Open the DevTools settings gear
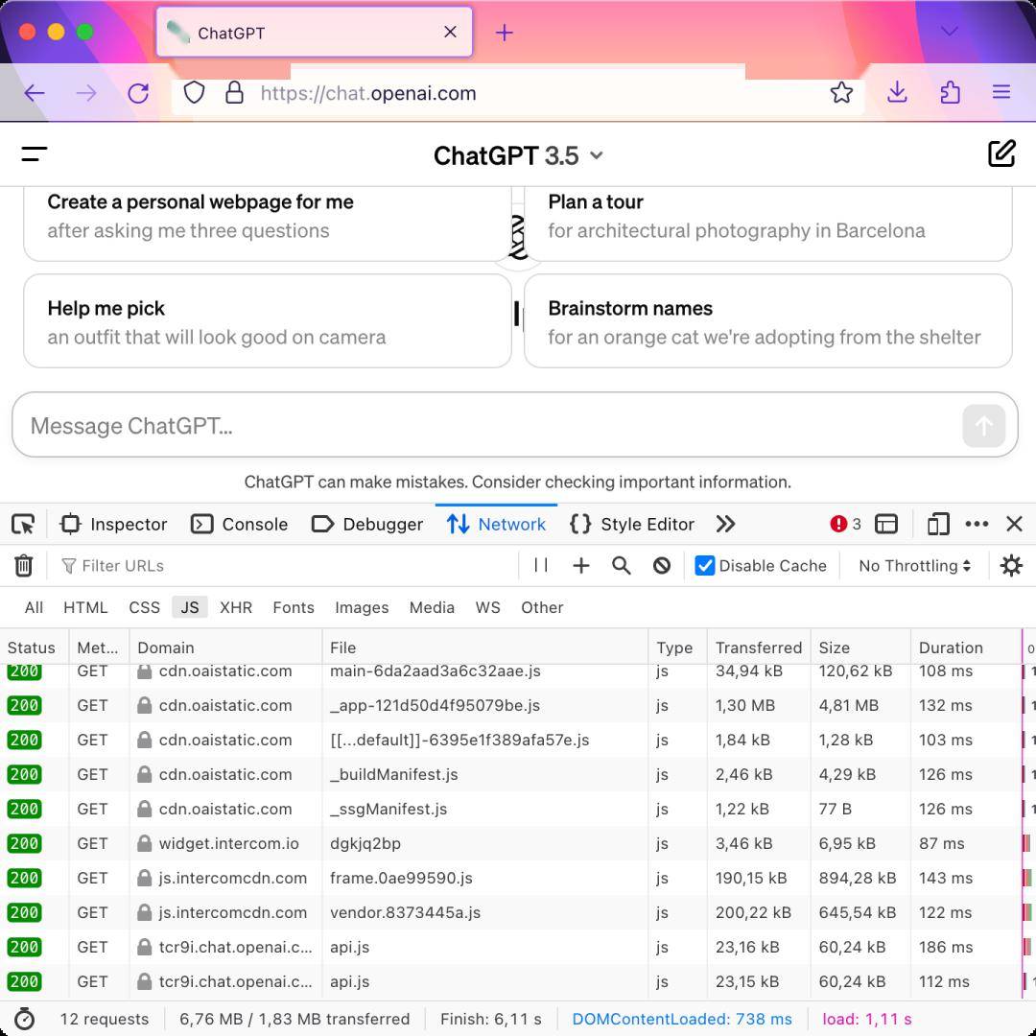1036x1036 pixels. click(x=1011, y=565)
